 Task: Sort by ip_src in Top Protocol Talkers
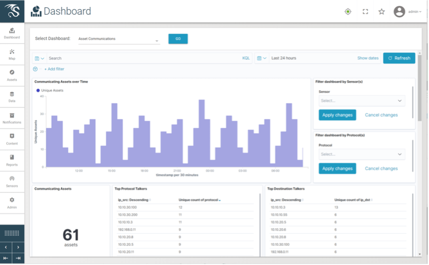134,200
